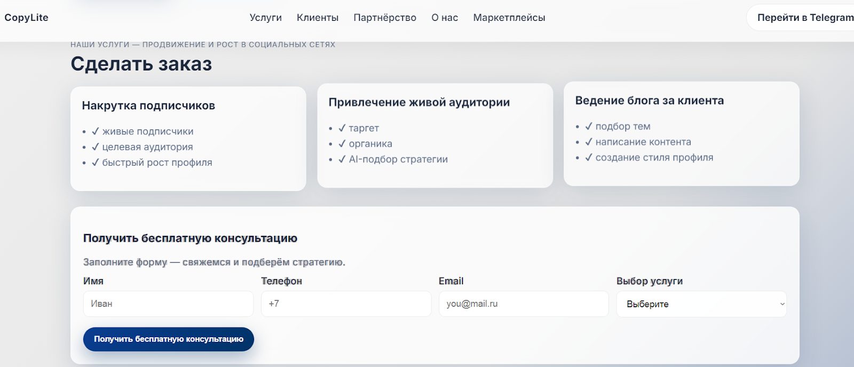854x367 pixels.
Task: Click the Ведение блога за клиента heading
Action: tap(650, 101)
